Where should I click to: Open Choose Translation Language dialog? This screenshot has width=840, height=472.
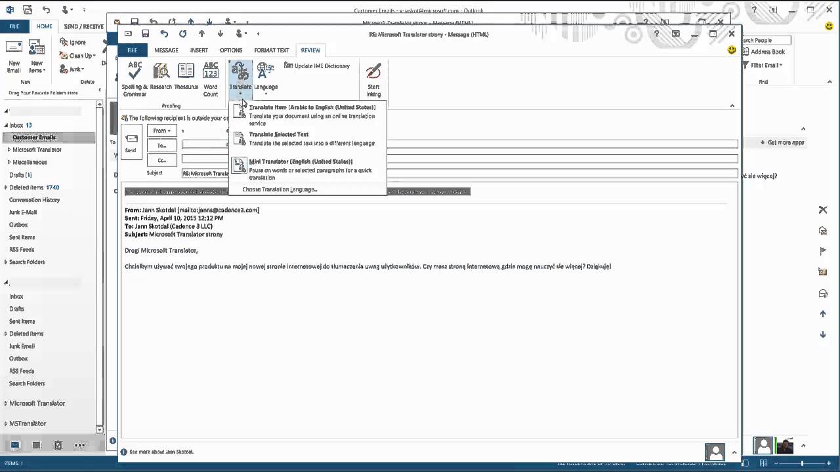click(x=280, y=189)
